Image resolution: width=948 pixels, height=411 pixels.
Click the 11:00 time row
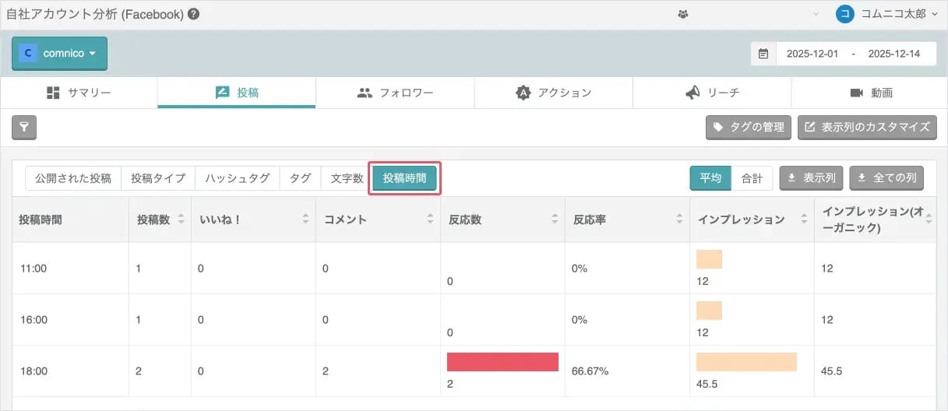474,269
